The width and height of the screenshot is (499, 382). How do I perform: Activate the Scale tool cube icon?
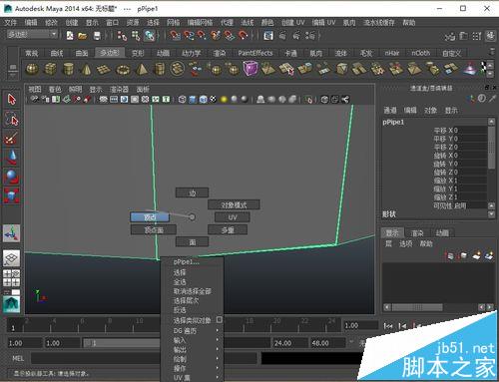(x=12, y=195)
